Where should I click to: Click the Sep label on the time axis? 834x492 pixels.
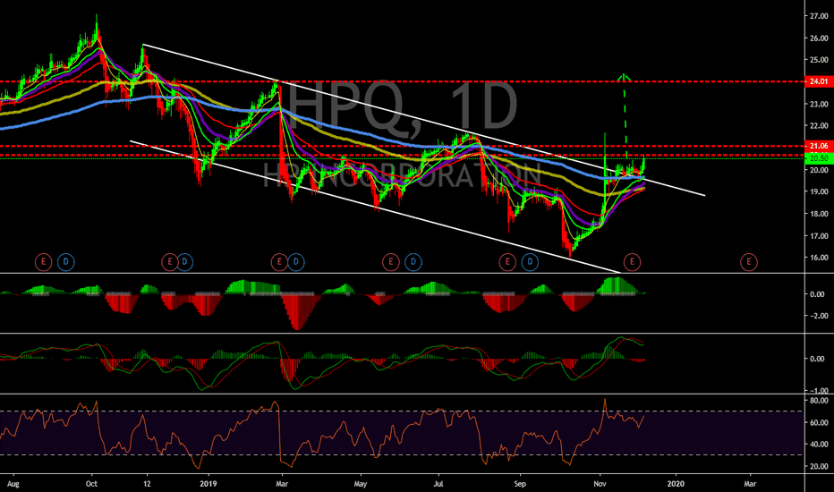520,484
